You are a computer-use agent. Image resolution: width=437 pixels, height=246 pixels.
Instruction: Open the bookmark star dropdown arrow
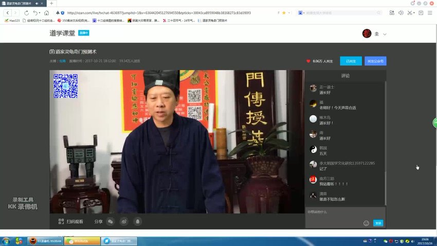(x=289, y=13)
